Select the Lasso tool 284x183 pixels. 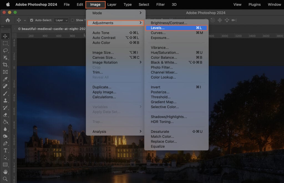pyautogui.click(x=6, y=51)
